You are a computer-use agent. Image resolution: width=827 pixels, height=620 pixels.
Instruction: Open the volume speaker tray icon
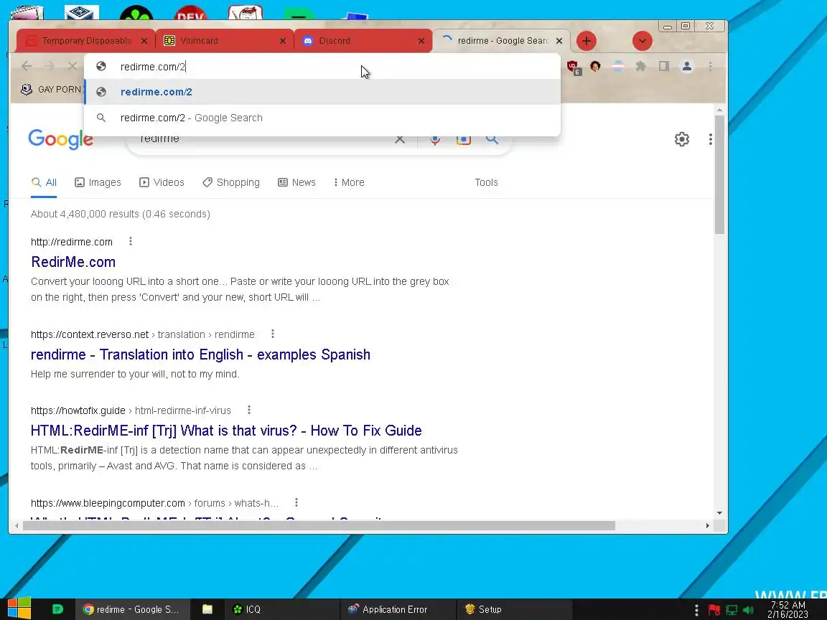tap(749, 610)
